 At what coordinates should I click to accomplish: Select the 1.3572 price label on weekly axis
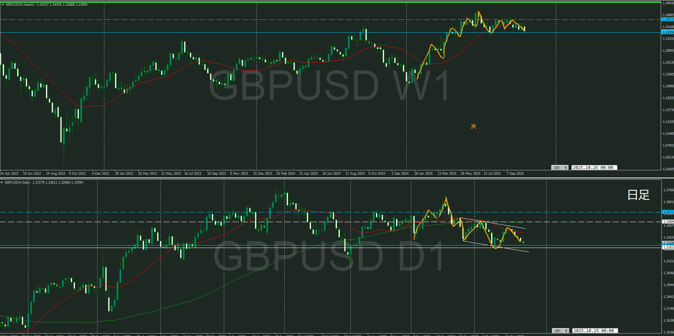point(668,19)
